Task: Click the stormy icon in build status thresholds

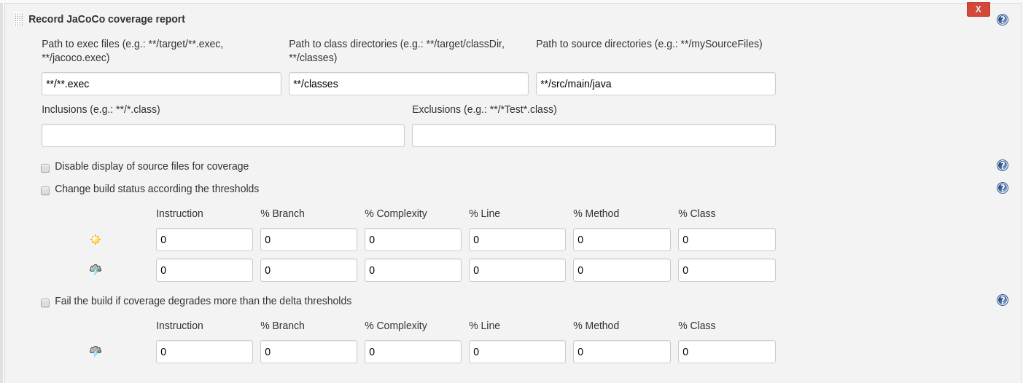Action: coord(95,269)
